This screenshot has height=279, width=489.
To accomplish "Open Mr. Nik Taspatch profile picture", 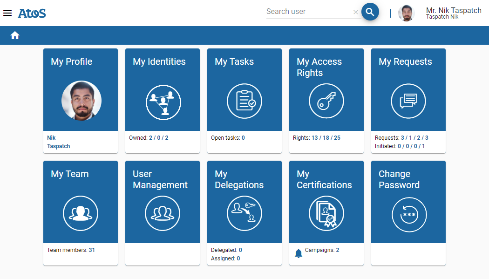I will tap(406, 13).
